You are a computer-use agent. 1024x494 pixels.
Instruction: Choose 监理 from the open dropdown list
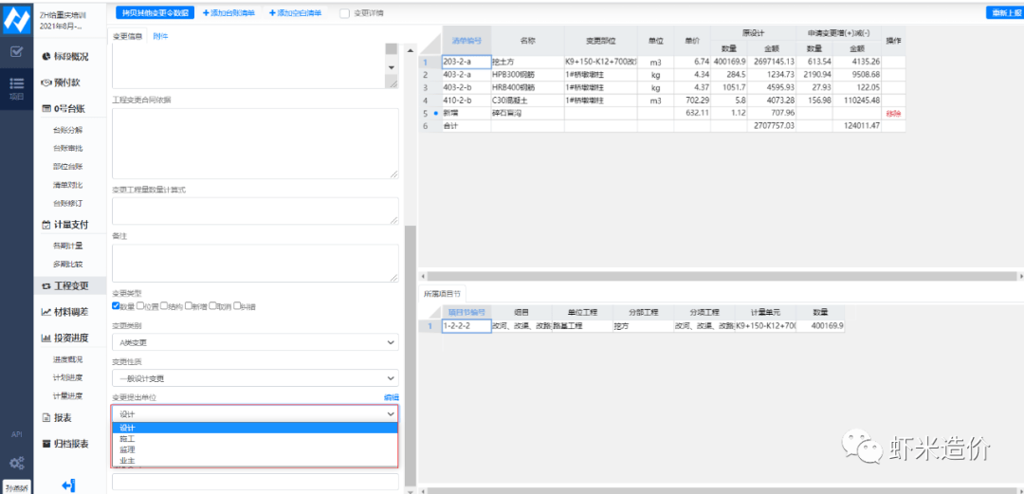[x=127, y=449]
